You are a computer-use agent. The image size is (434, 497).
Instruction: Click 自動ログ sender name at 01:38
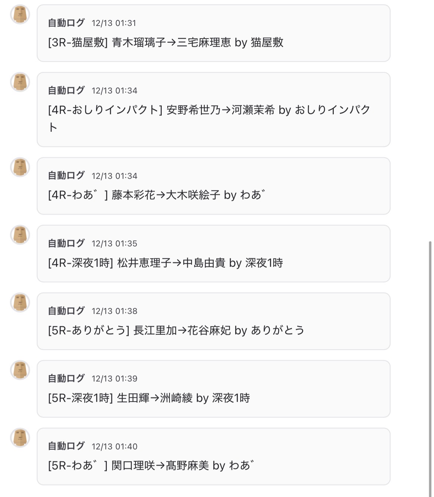pyautogui.click(x=66, y=311)
